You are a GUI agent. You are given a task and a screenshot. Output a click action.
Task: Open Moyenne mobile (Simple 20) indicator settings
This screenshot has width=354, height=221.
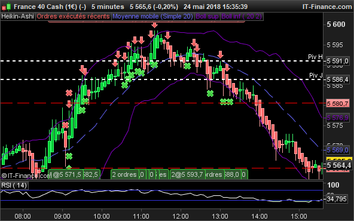[152, 17]
